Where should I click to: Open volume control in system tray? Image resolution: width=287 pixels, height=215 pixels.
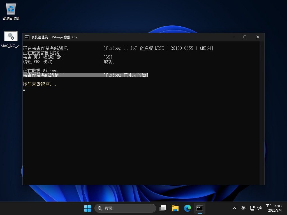[259, 208]
